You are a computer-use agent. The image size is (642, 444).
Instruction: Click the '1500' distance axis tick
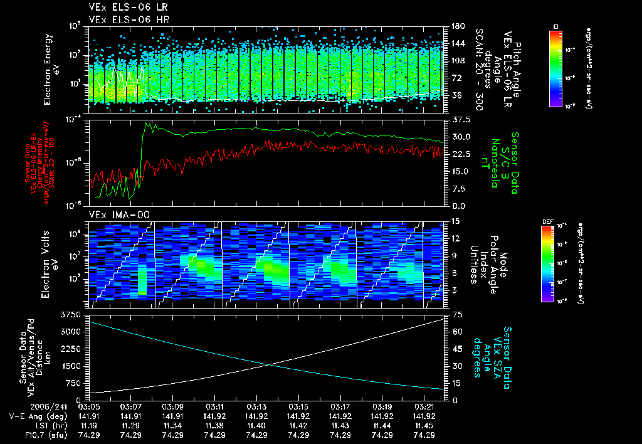70,366
